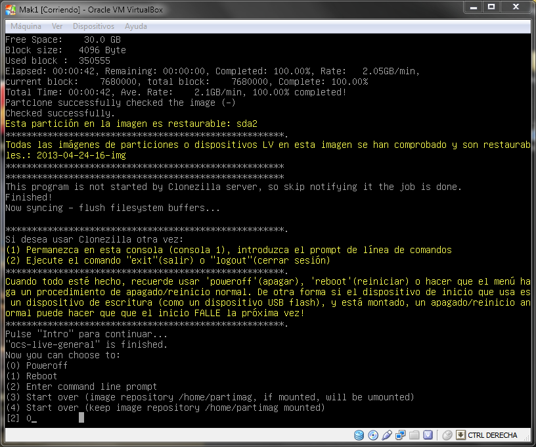
Task: Click the '[2] 0_' input prompt line
Action: coord(21,418)
